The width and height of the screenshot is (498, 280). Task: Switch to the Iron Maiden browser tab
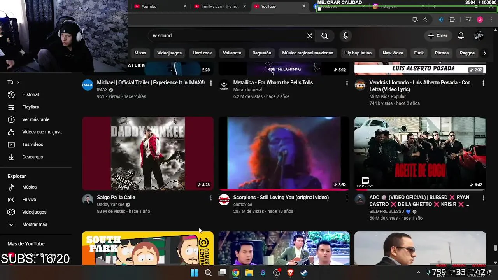coord(220,6)
